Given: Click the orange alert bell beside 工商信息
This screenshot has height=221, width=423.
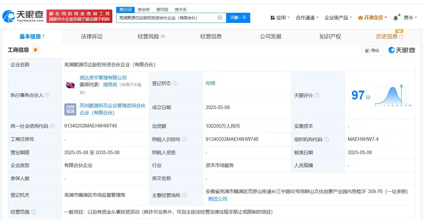Looking at the screenshot, I should click(35, 50).
